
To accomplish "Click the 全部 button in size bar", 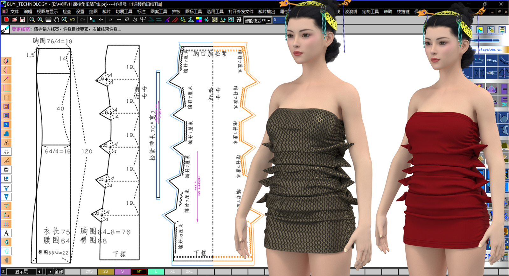I will [x=59, y=272].
